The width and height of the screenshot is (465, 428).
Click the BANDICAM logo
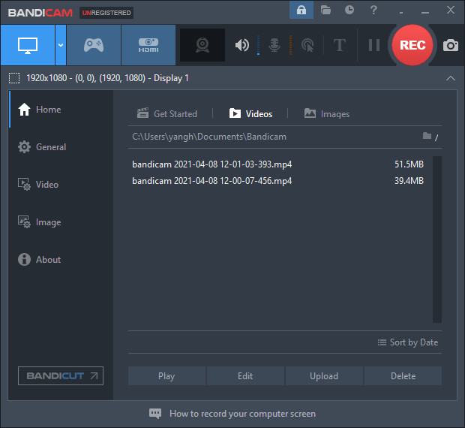click(x=40, y=13)
